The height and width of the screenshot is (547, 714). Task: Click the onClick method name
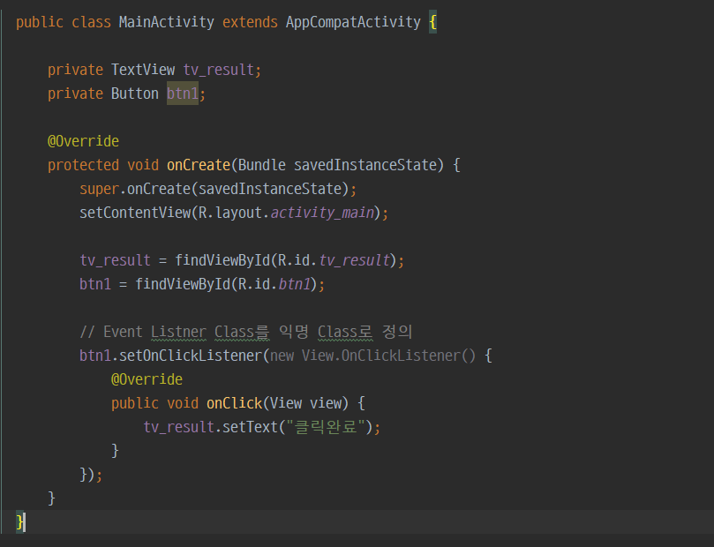(234, 403)
